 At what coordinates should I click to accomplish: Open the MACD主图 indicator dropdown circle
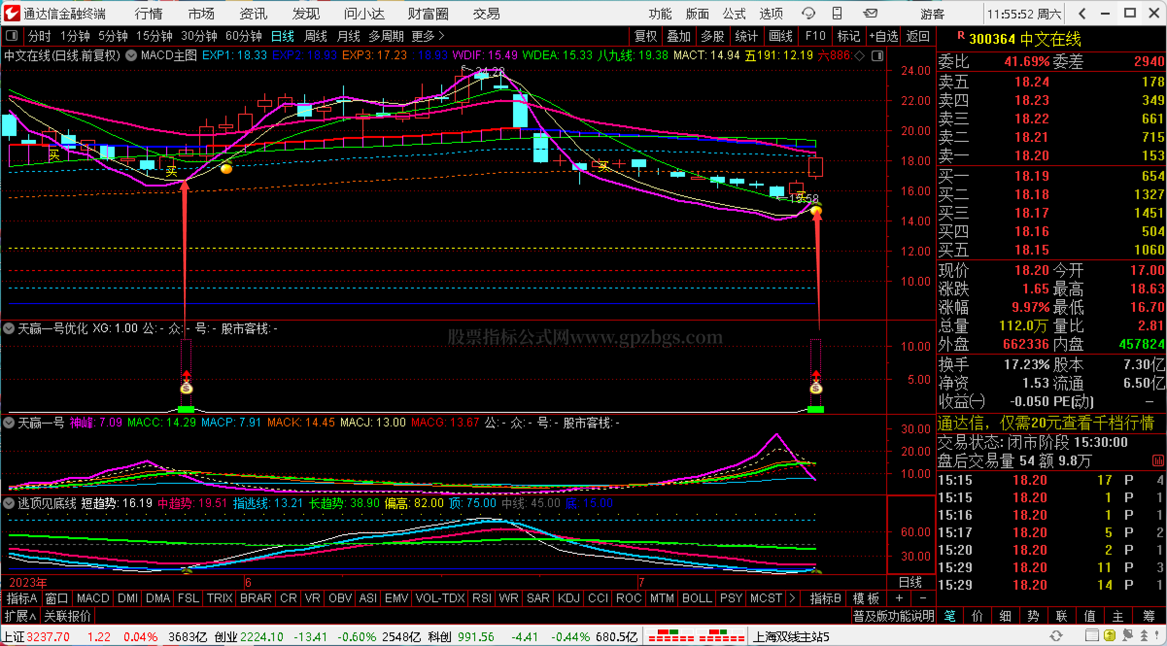131,55
